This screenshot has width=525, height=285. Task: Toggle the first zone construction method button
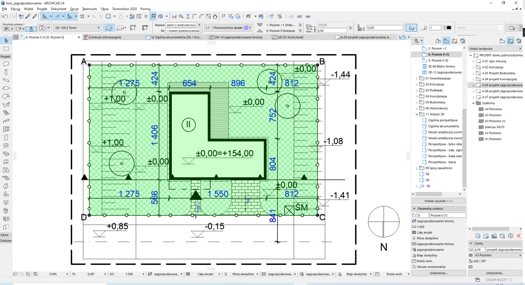pyautogui.click(x=109, y=28)
